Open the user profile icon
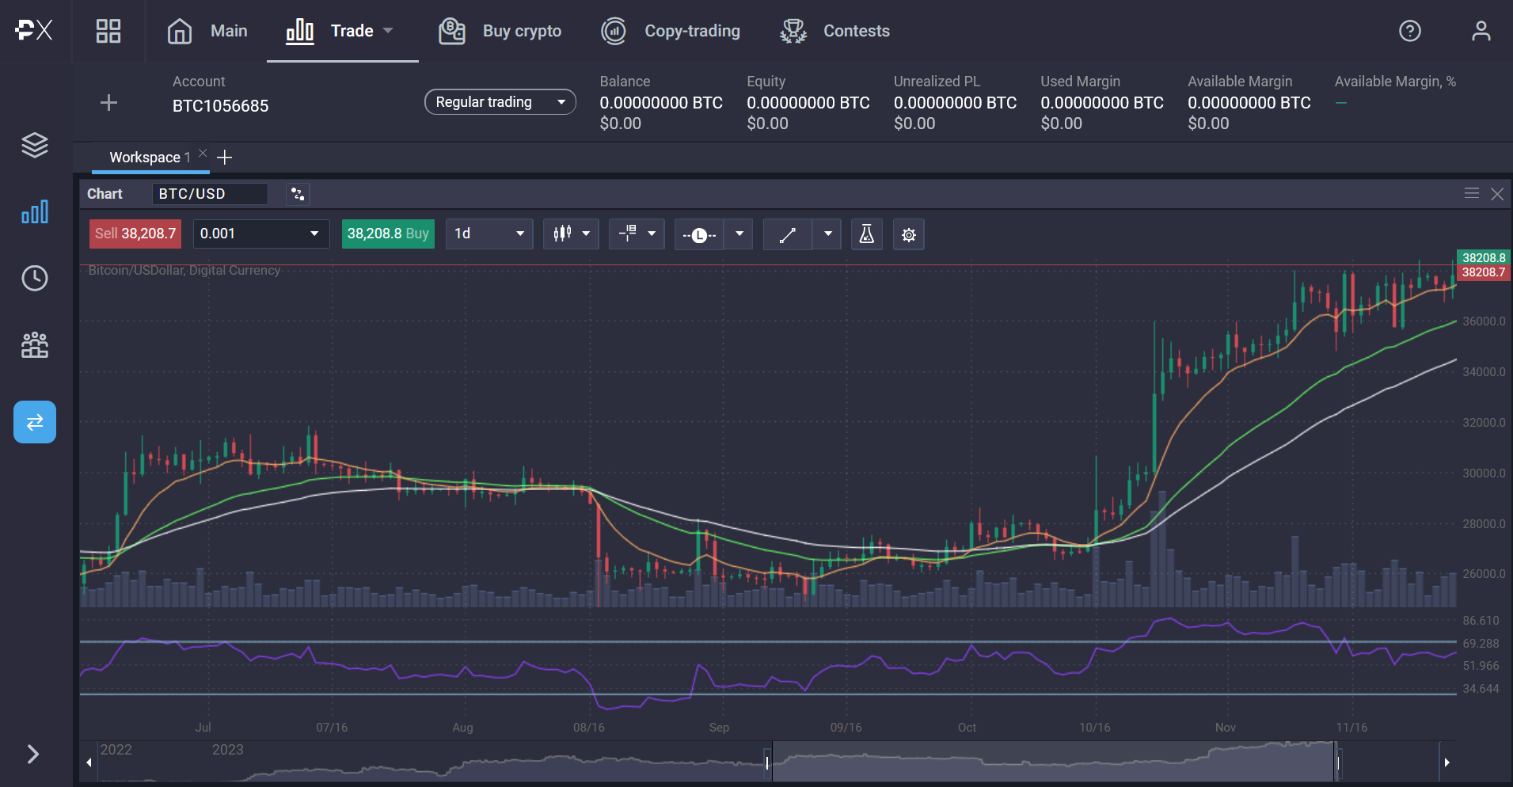Viewport: 1513px width, 787px height. 1481,31
